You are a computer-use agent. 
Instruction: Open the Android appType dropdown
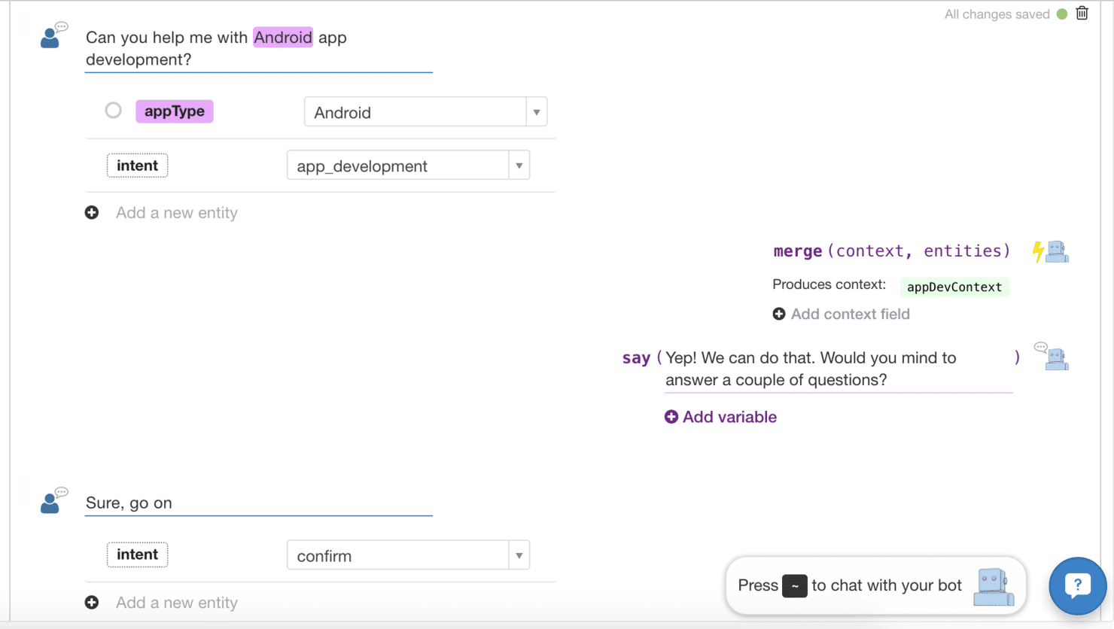[536, 112]
